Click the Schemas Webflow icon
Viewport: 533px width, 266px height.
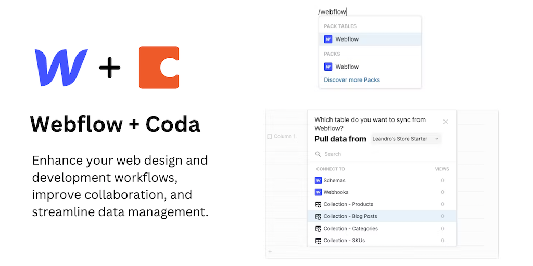click(319, 180)
